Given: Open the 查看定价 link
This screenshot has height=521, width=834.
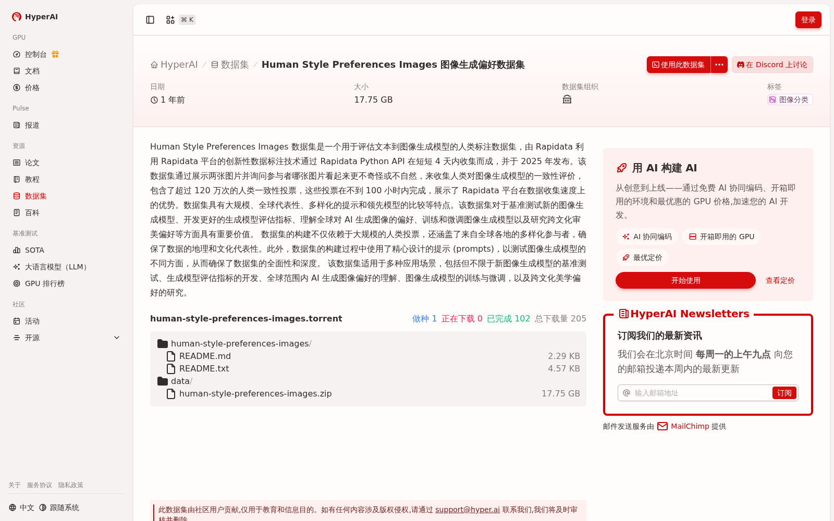Looking at the screenshot, I should tap(780, 280).
